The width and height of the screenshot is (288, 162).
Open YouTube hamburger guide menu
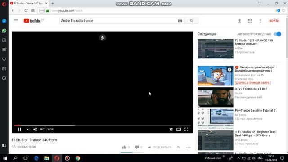16,21
